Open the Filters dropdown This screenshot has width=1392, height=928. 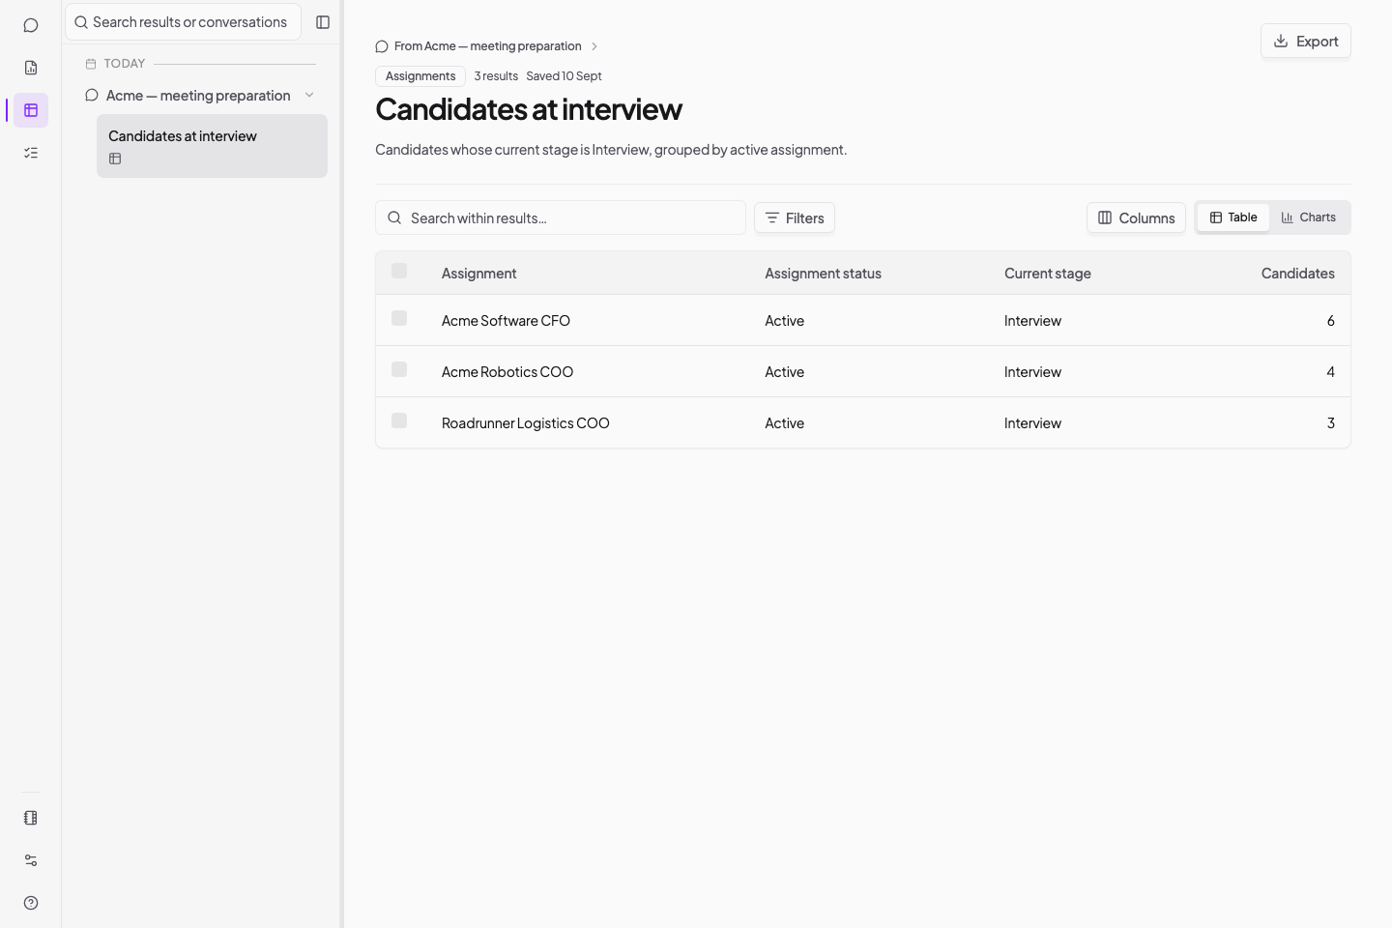click(x=795, y=217)
